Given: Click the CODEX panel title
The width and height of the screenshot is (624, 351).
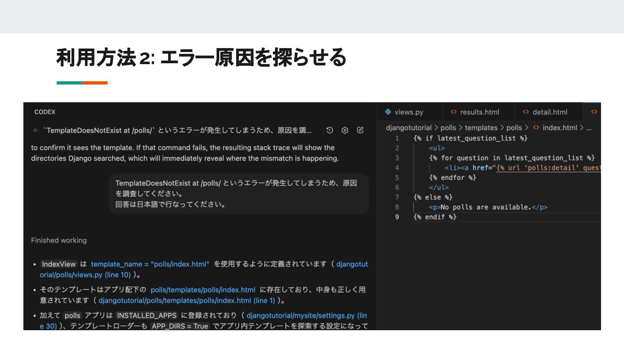Looking at the screenshot, I should point(45,112).
